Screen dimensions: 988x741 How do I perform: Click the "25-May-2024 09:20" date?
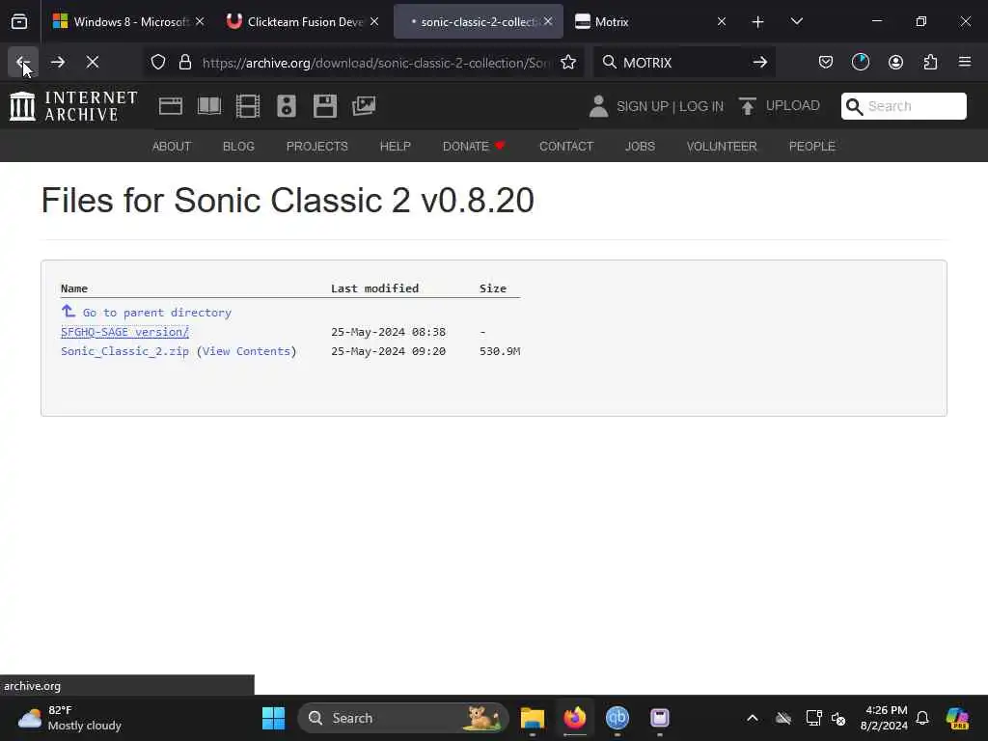[x=388, y=351]
